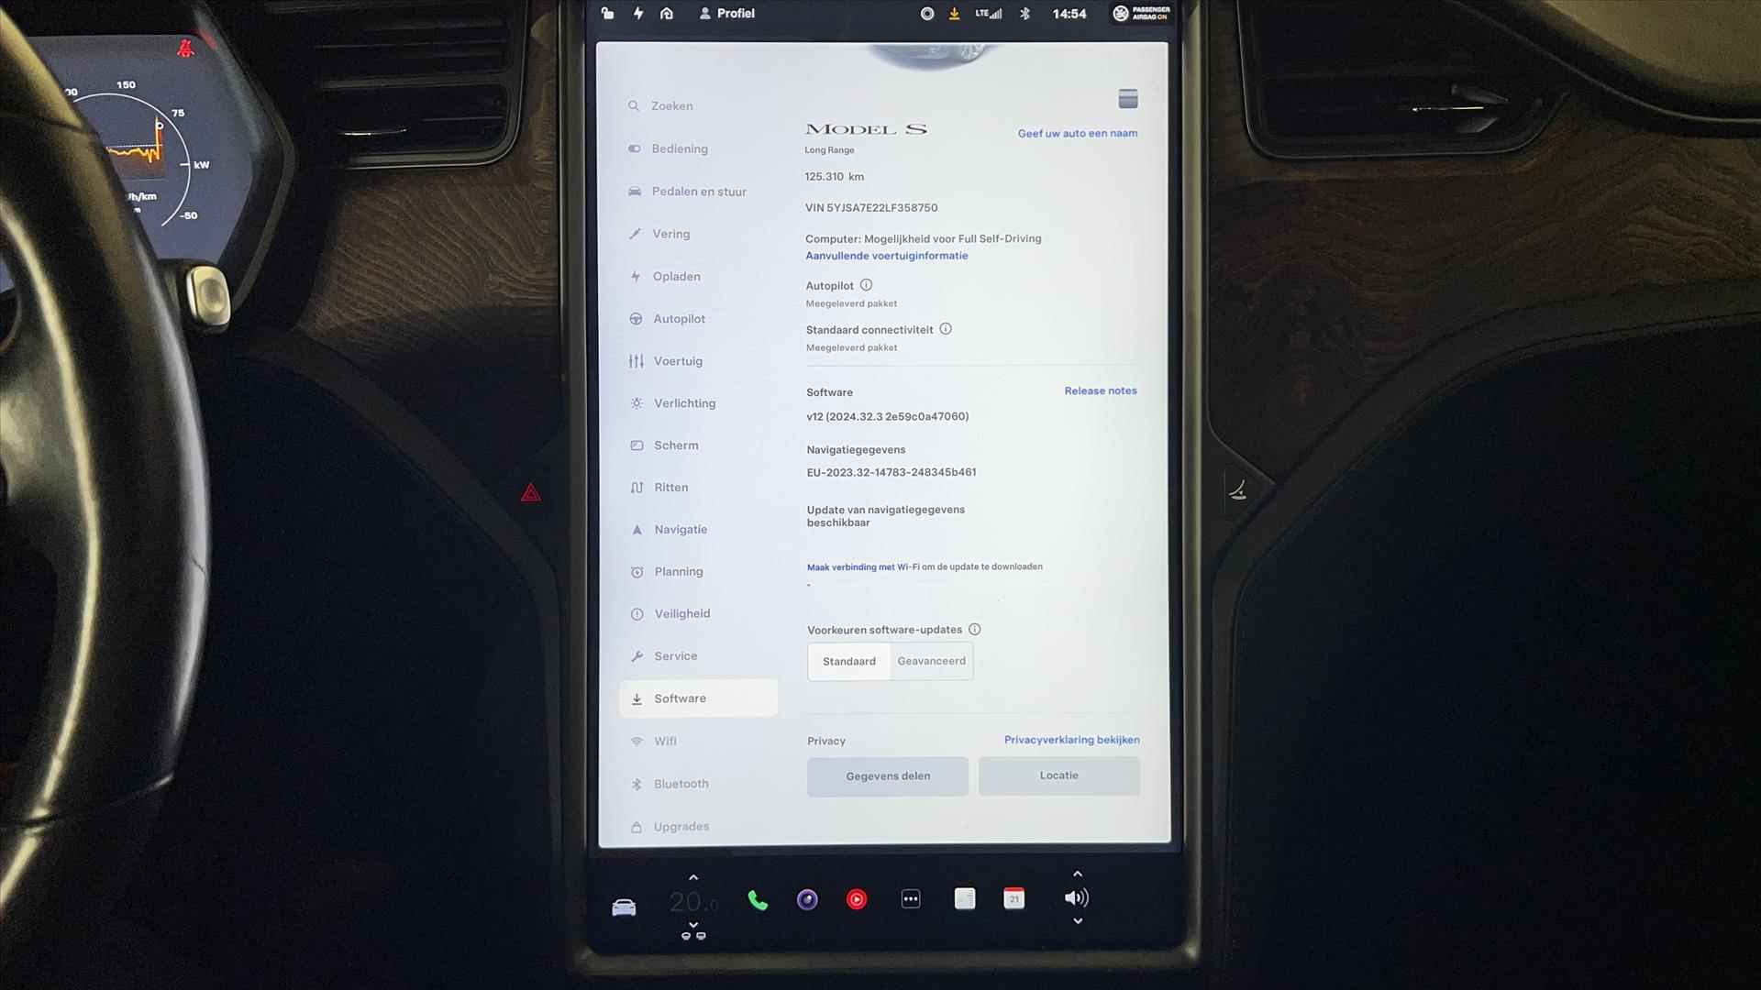Select Standaard software update preference
The image size is (1761, 990).
849,660
